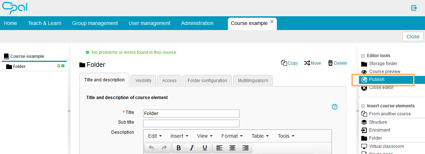Click the Sub title input field
Image resolution: width=425 pixels, height=154 pixels.
(191, 123)
